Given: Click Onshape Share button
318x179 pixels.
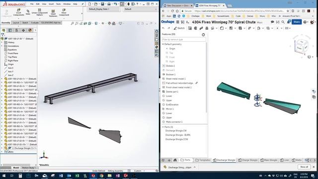Looking at the screenshot, I should (x=297, y=22).
